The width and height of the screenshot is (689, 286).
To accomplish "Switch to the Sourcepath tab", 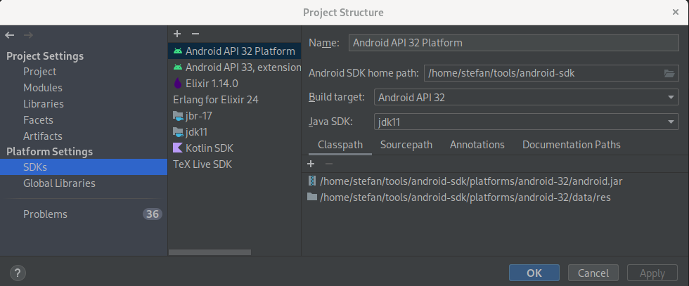I will pos(406,145).
